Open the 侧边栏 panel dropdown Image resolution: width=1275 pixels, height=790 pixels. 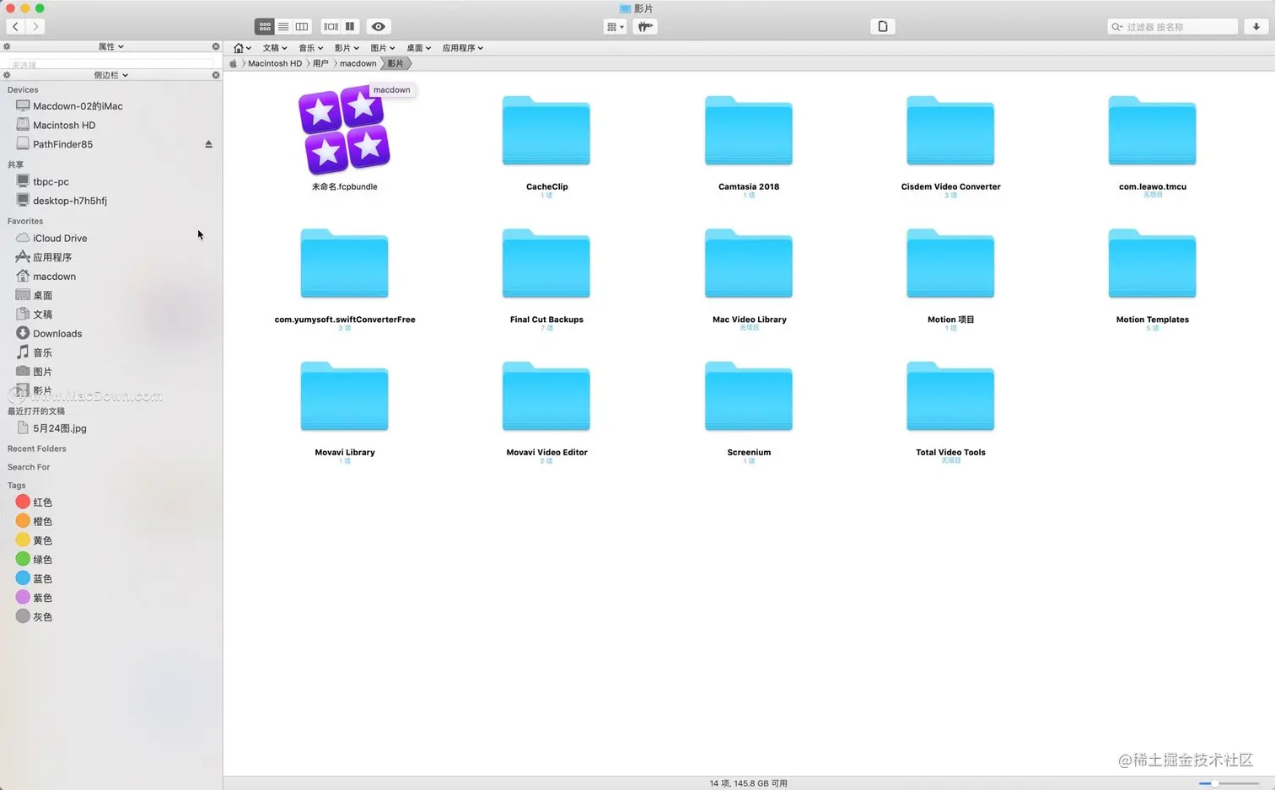[x=111, y=75]
